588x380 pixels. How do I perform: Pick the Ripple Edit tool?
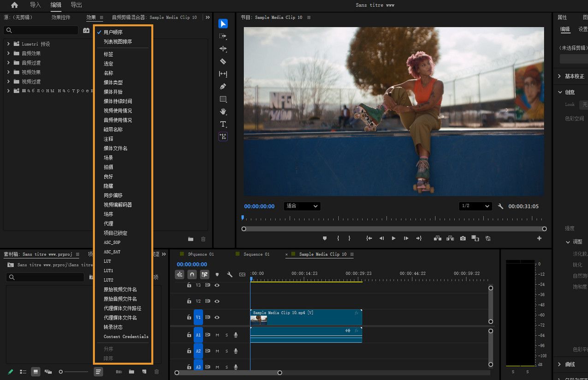click(223, 48)
